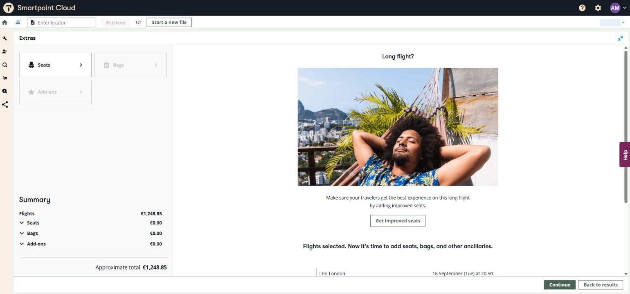
Task: Click the hammock traveler photo
Action: 398,127
